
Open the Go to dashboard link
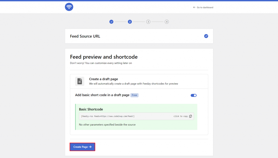tap(205, 7)
